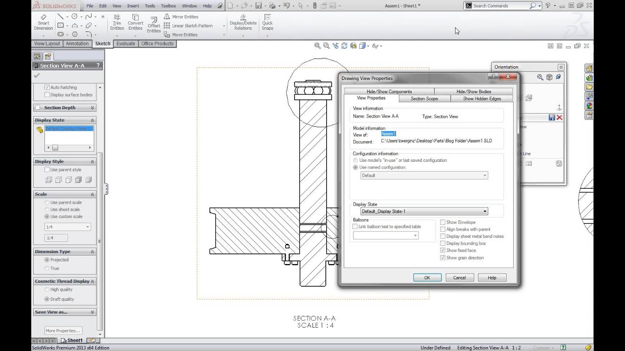Click save view icon in Orientation panel
Image resolution: width=625 pixels, height=351 pixels.
click(x=552, y=117)
